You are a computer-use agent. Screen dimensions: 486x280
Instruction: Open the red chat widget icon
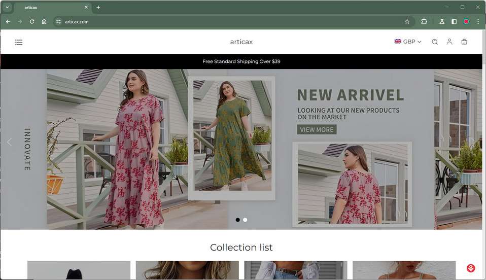coord(471,268)
